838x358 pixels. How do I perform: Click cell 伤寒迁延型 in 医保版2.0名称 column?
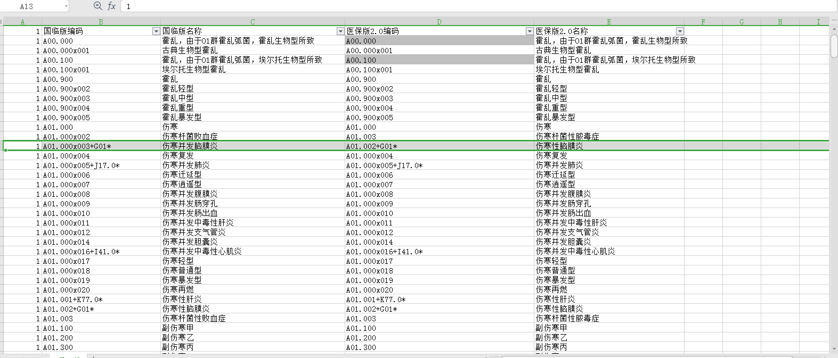pyautogui.click(x=609, y=175)
